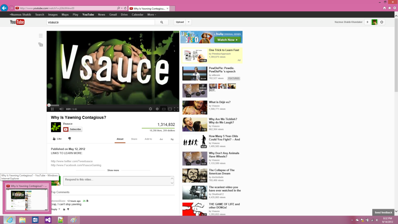Open the What is Déjà vu? video
The width and height of the screenshot is (398, 224).
tap(220, 102)
